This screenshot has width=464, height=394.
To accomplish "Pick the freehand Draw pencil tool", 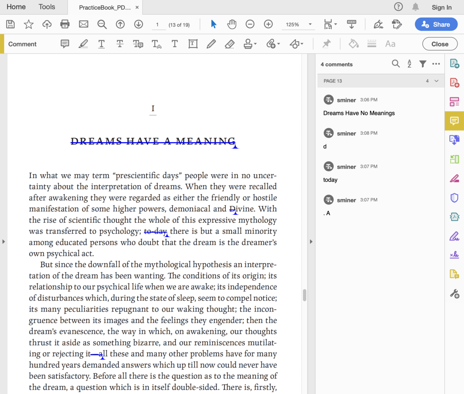I will point(211,44).
